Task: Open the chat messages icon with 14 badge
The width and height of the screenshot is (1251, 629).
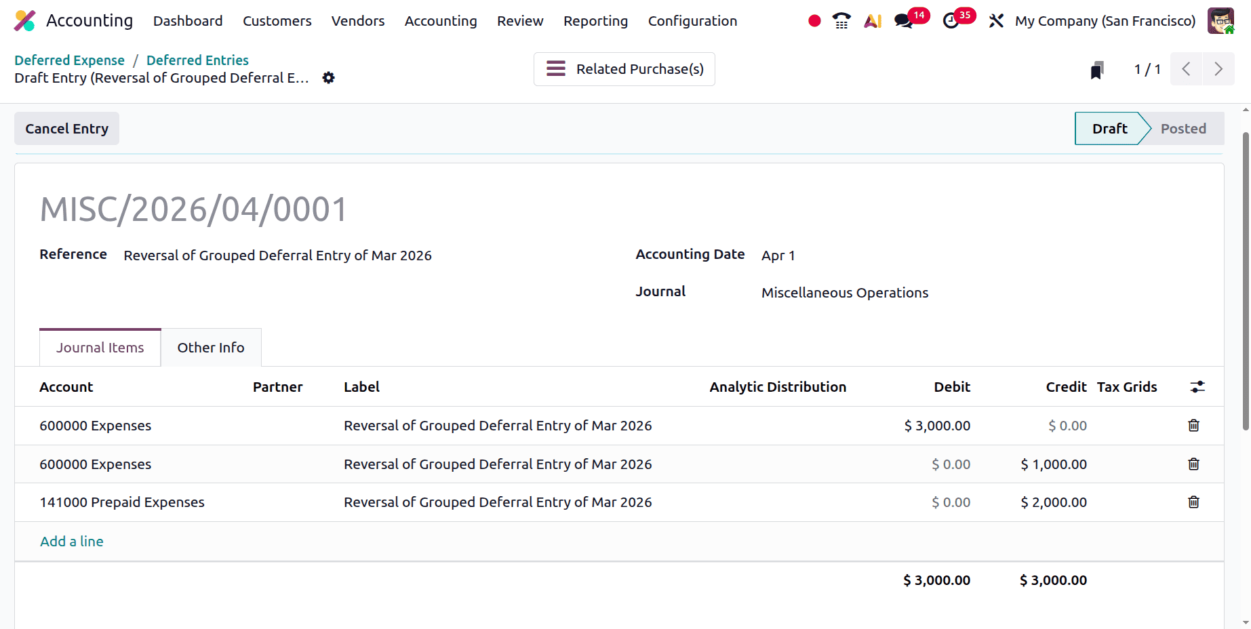Action: (904, 21)
